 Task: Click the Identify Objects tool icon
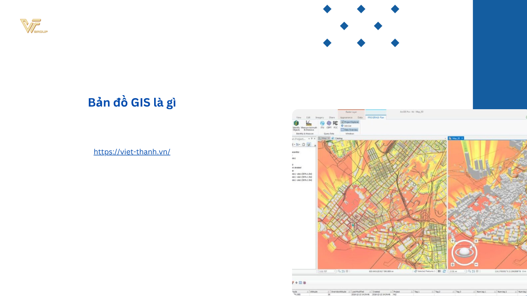[296, 124]
